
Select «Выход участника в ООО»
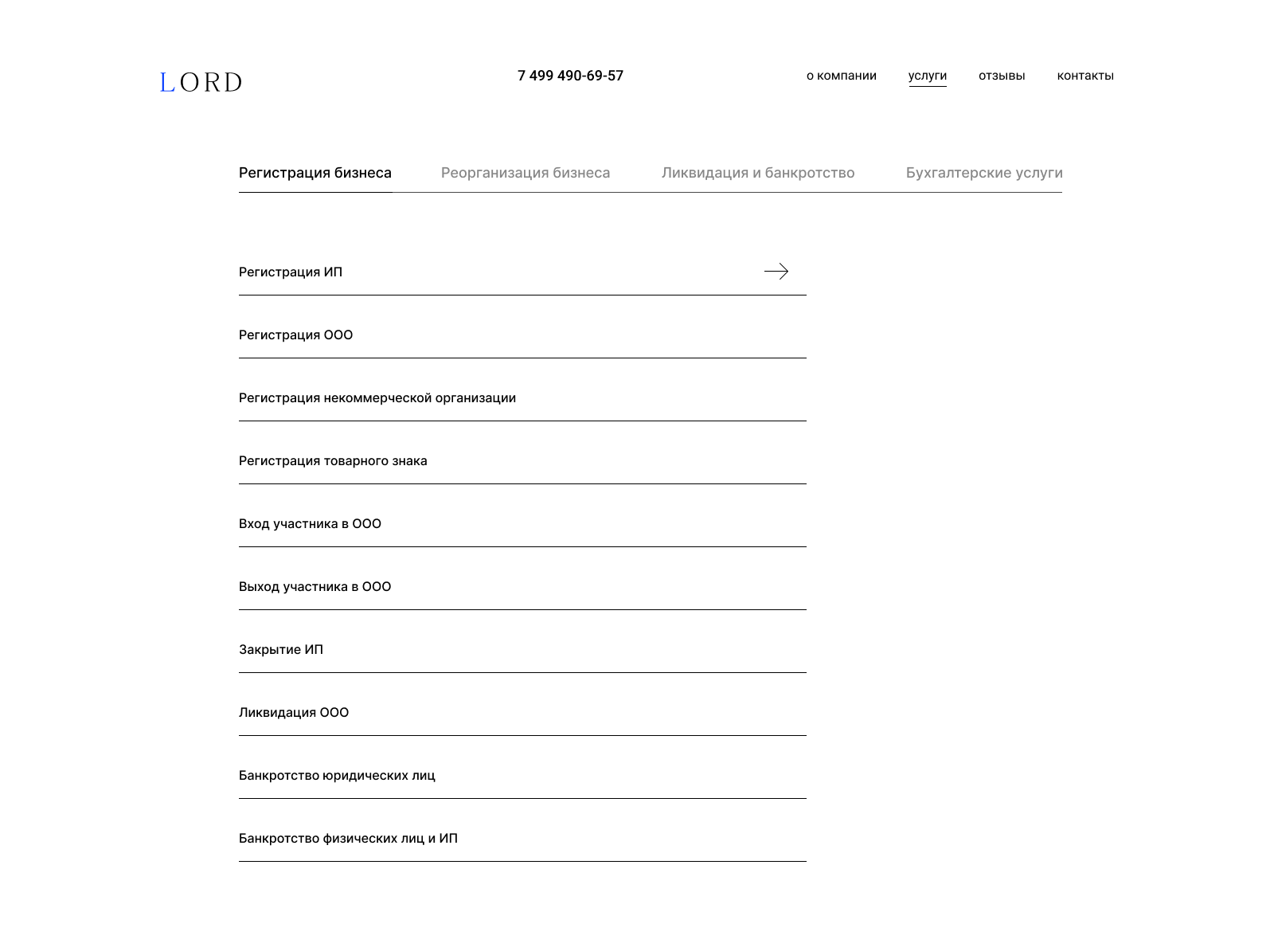point(522,586)
